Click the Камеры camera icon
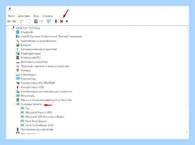The width and height of the screenshot is (195, 145). (18, 70)
